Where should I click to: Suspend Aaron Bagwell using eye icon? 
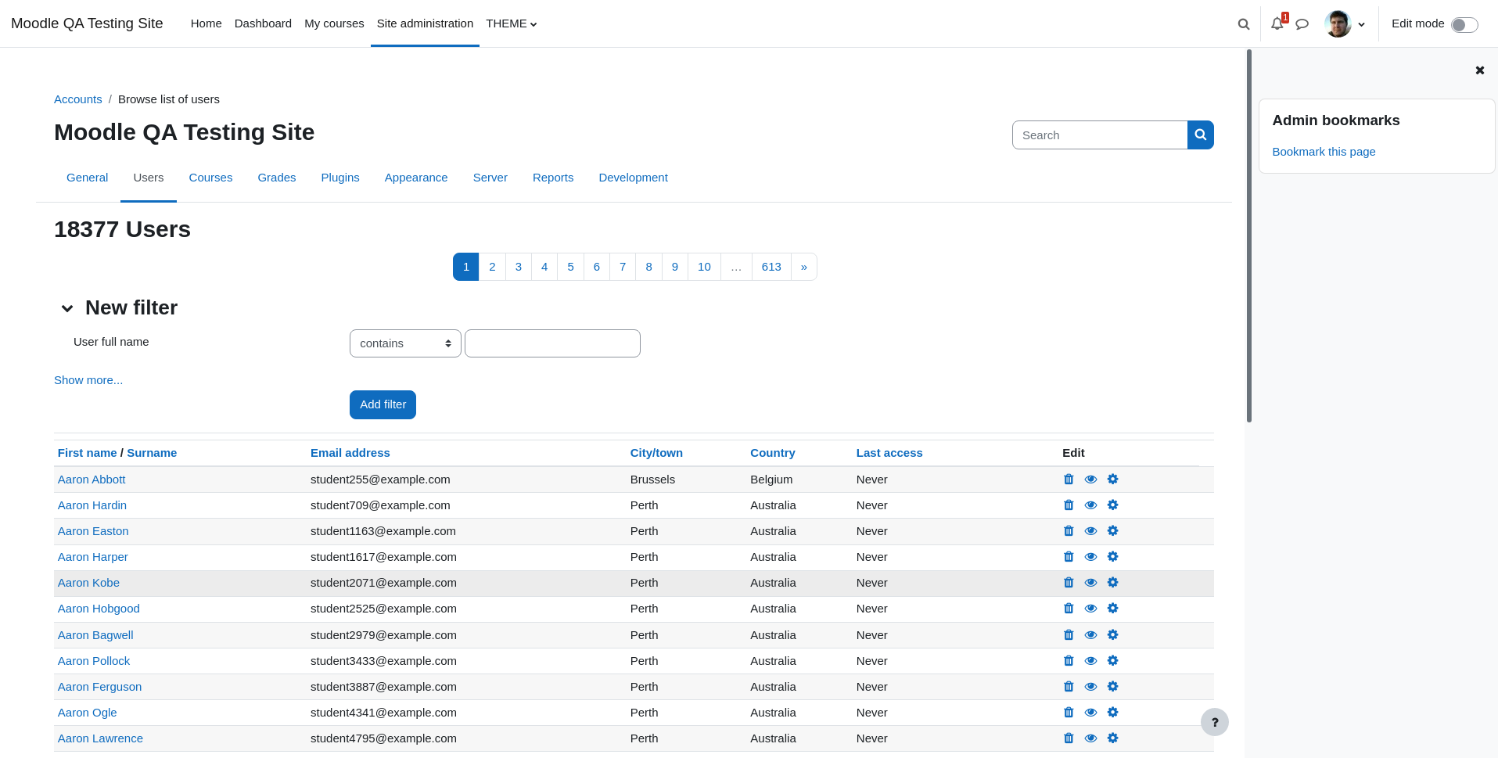(1090, 635)
